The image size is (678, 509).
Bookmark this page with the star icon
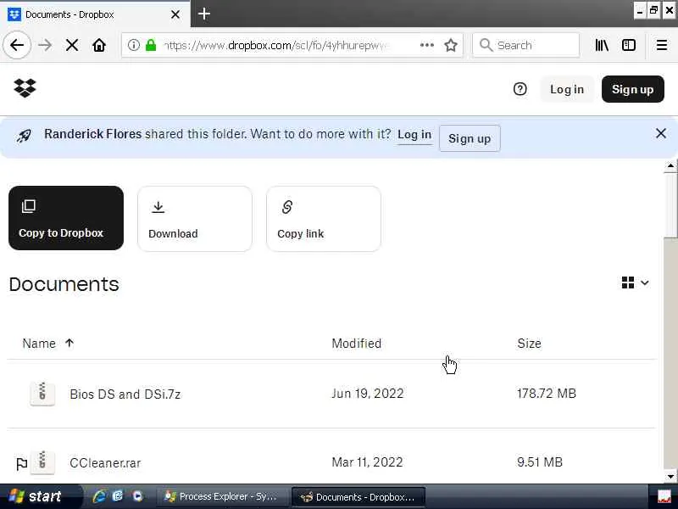coord(451,45)
